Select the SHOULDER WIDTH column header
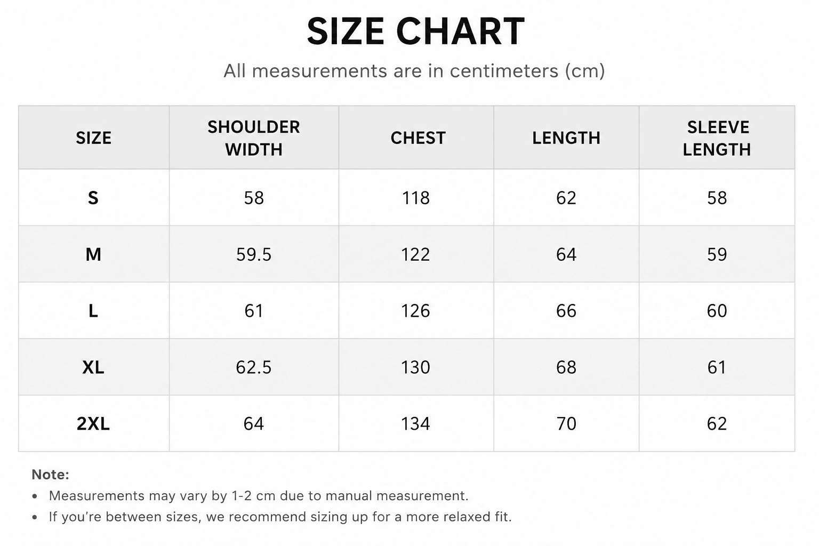Screen dimensions: 819x546 click(x=254, y=138)
